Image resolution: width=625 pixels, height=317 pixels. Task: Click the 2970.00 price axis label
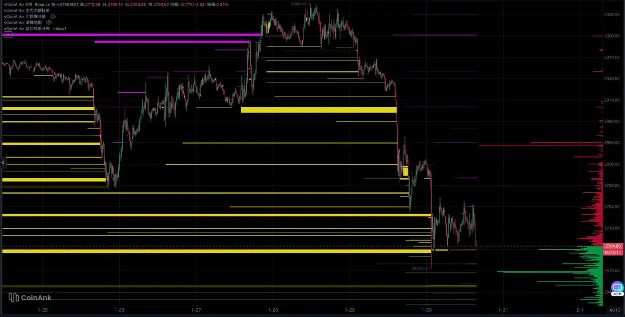(612, 57)
